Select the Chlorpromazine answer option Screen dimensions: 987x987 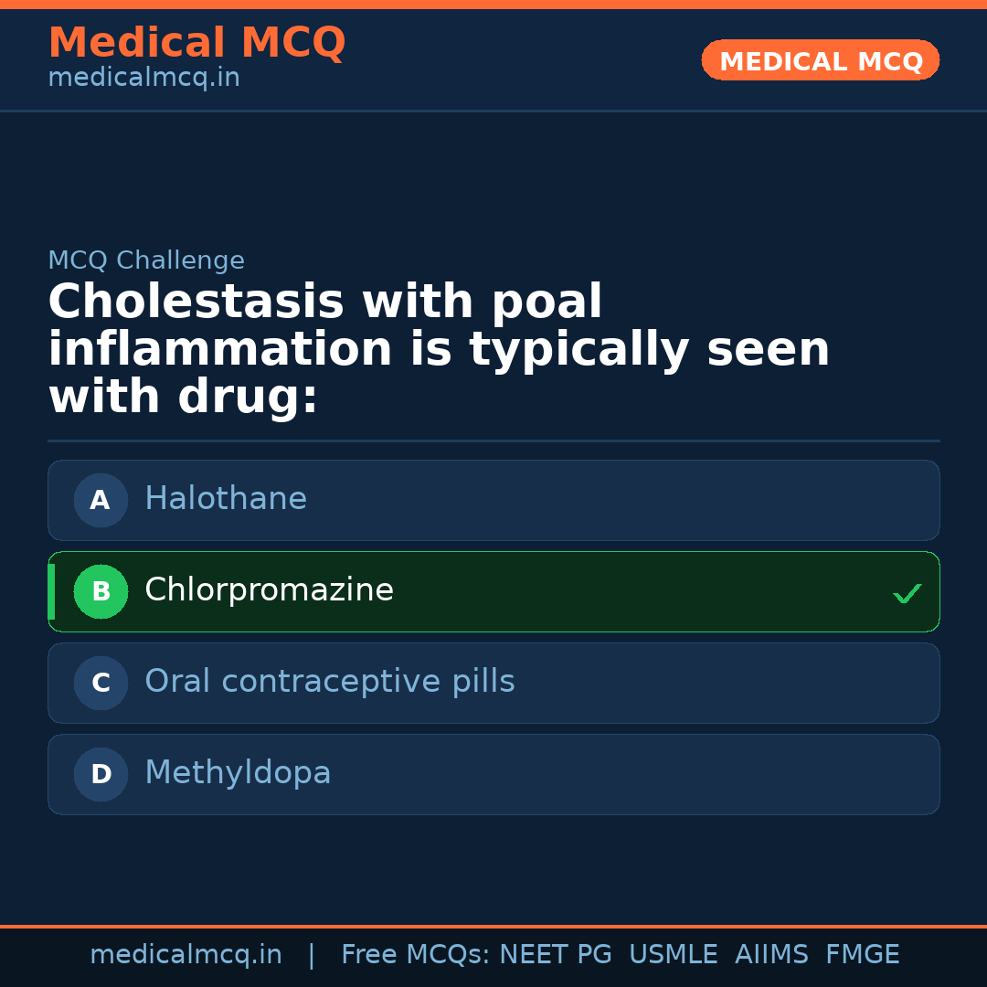pyautogui.click(x=493, y=591)
